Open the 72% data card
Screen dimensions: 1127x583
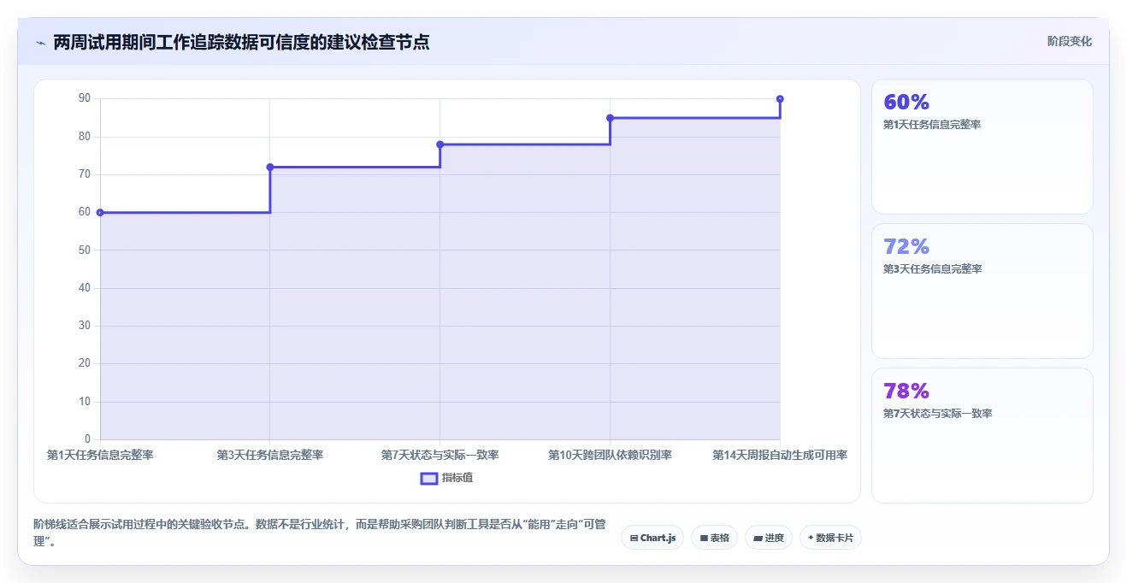(982, 291)
